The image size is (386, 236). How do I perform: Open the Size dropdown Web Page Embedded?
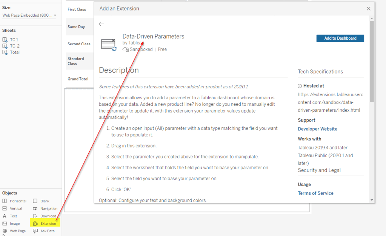tap(29, 15)
